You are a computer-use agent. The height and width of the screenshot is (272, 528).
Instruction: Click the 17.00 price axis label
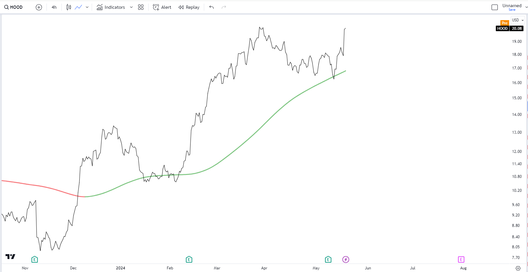[517, 68]
